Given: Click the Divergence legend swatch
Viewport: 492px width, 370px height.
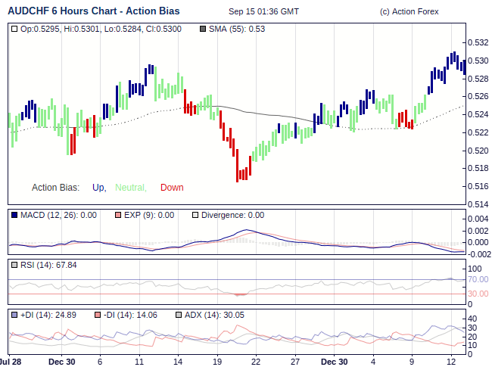Looking at the screenshot, I should pyautogui.click(x=196, y=215).
